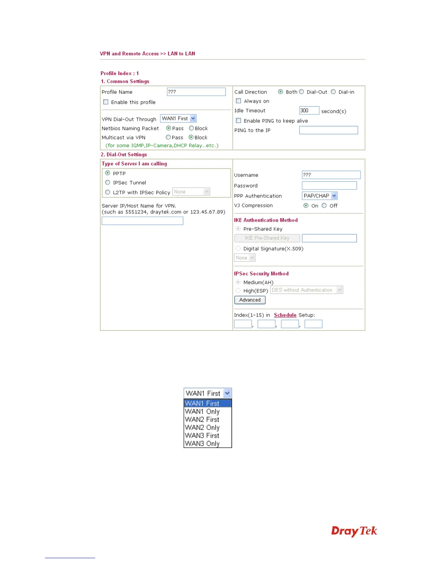Pick WAN3 First in the list
This screenshot has height=561, width=433.
click(208, 436)
